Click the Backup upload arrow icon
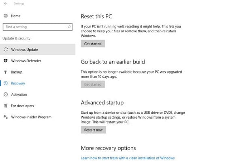The height and width of the screenshot is (167, 243). 6,72
